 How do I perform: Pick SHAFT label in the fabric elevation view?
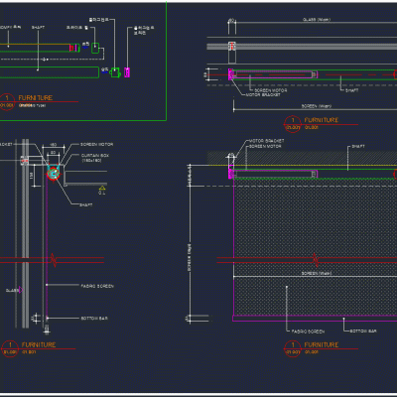(358, 146)
